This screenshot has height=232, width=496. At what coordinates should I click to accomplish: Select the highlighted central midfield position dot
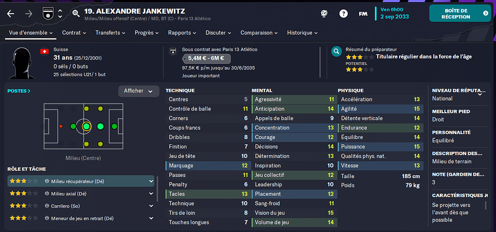tap(86, 126)
